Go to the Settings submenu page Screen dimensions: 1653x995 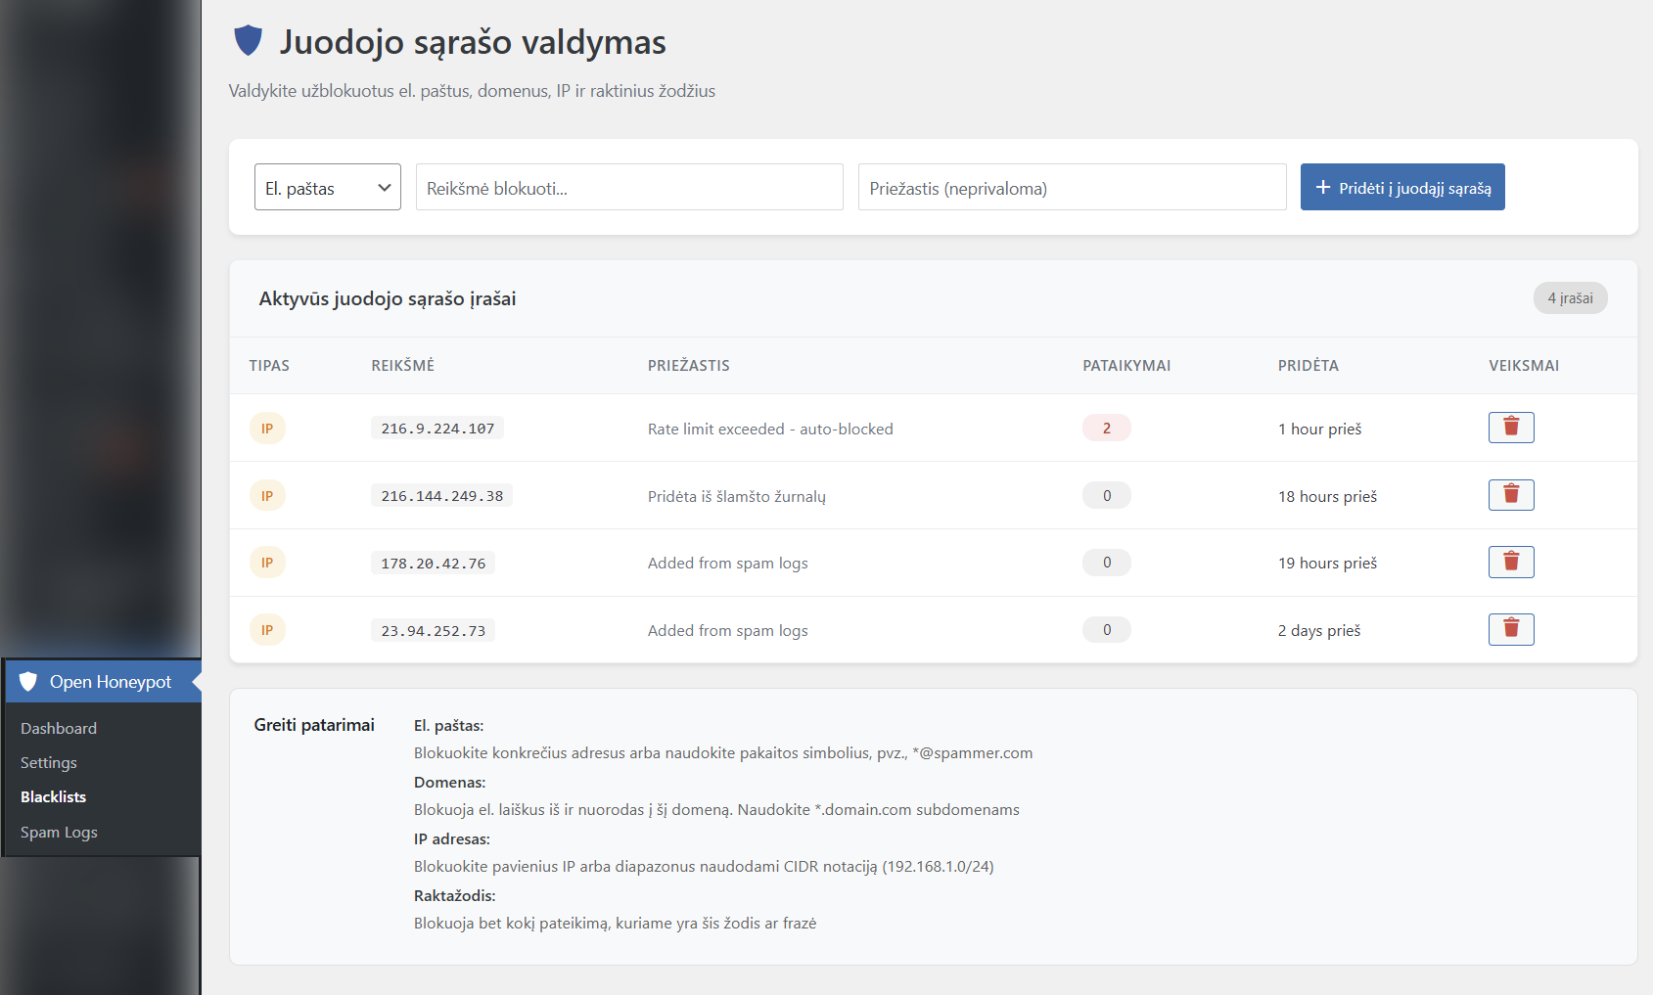tap(49, 762)
